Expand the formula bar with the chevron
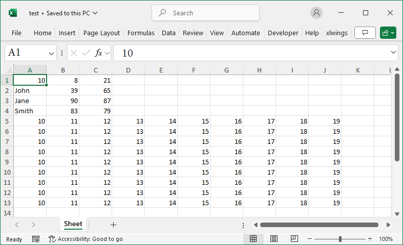403x245 pixels. pyautogui.click(x=393, y=52)
